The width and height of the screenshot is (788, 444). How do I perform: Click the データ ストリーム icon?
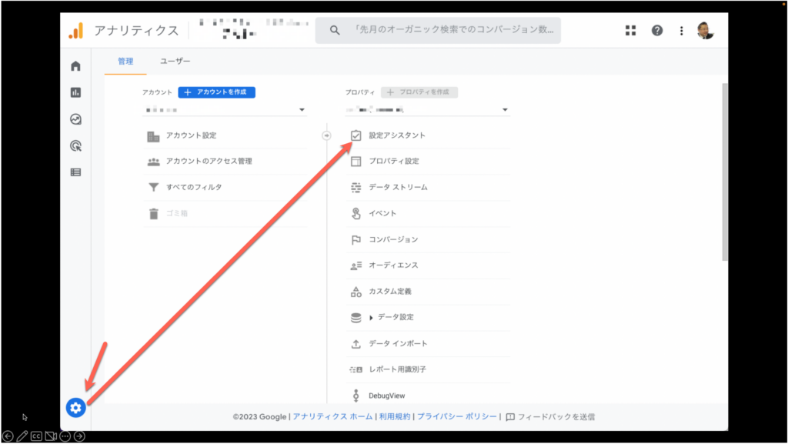click(356, 187)
